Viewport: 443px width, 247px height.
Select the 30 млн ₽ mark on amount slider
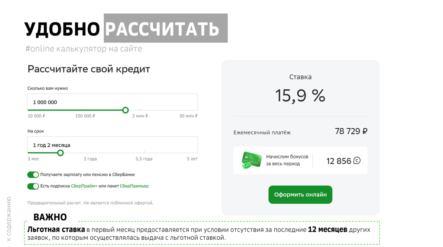click(189, 116)
